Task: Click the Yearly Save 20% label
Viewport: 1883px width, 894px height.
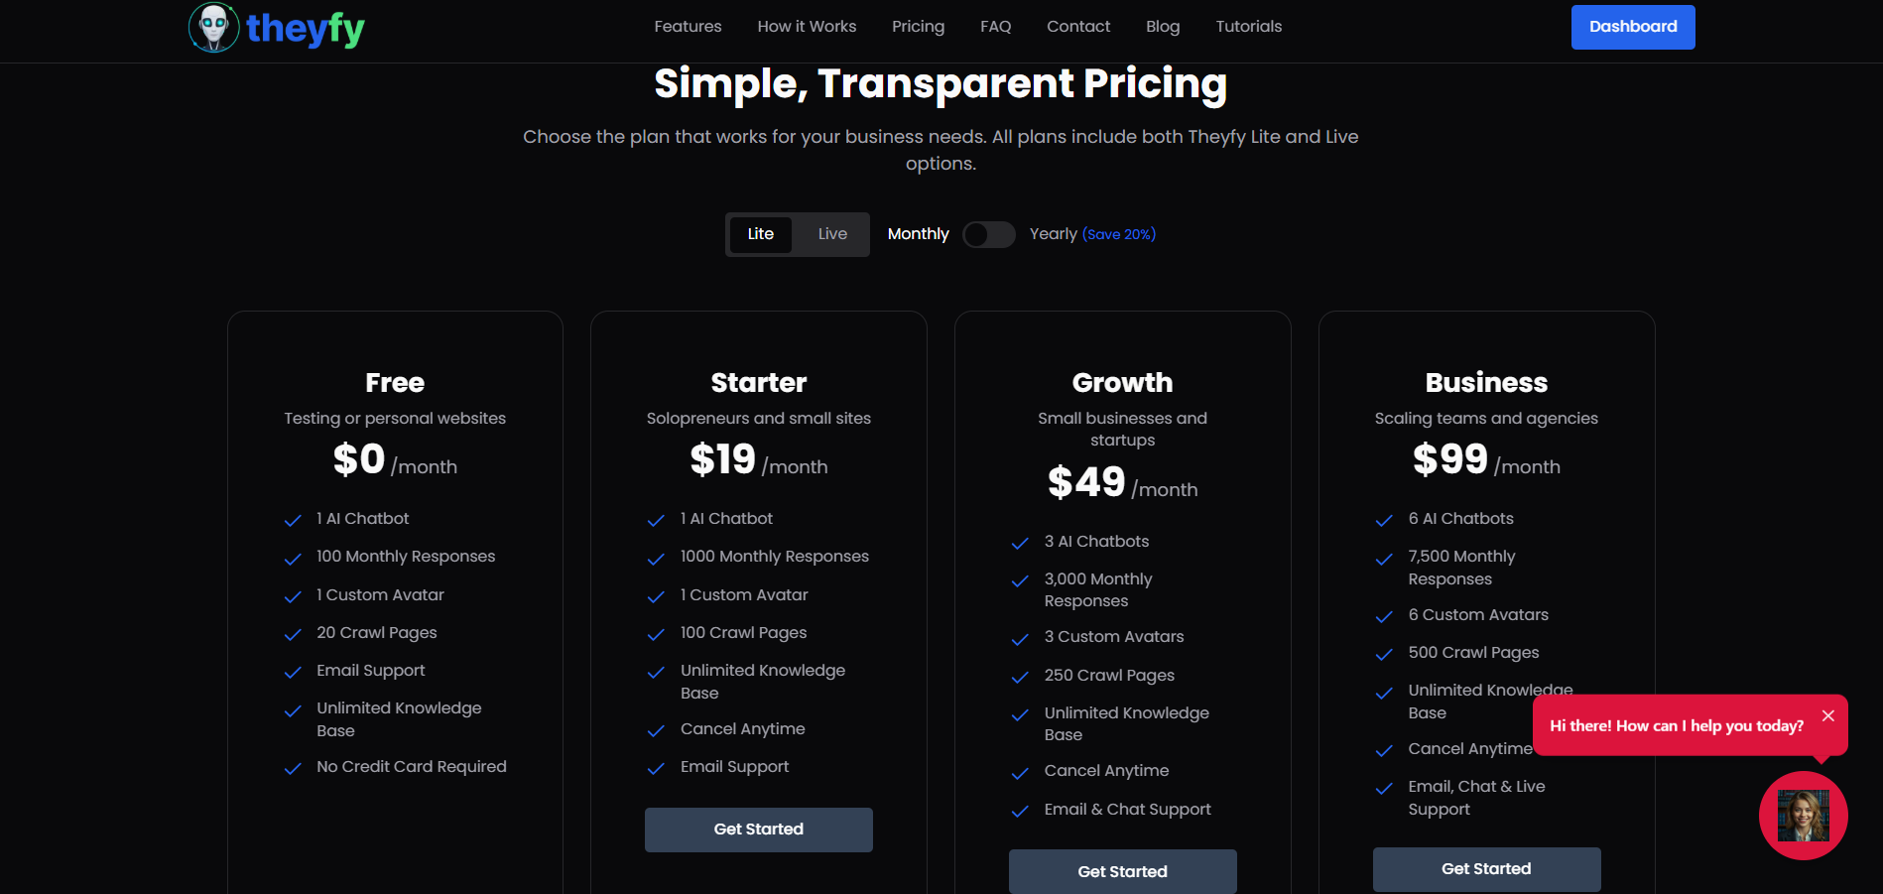Action: click(1092, 234)
